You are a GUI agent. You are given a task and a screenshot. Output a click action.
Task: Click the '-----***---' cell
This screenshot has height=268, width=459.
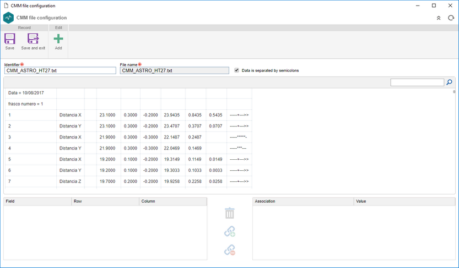[238, 148]
